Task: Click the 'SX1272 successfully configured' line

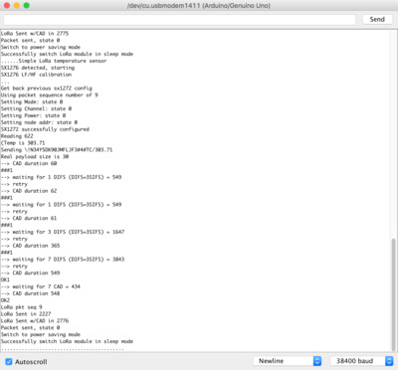Action: click(45, 129)
